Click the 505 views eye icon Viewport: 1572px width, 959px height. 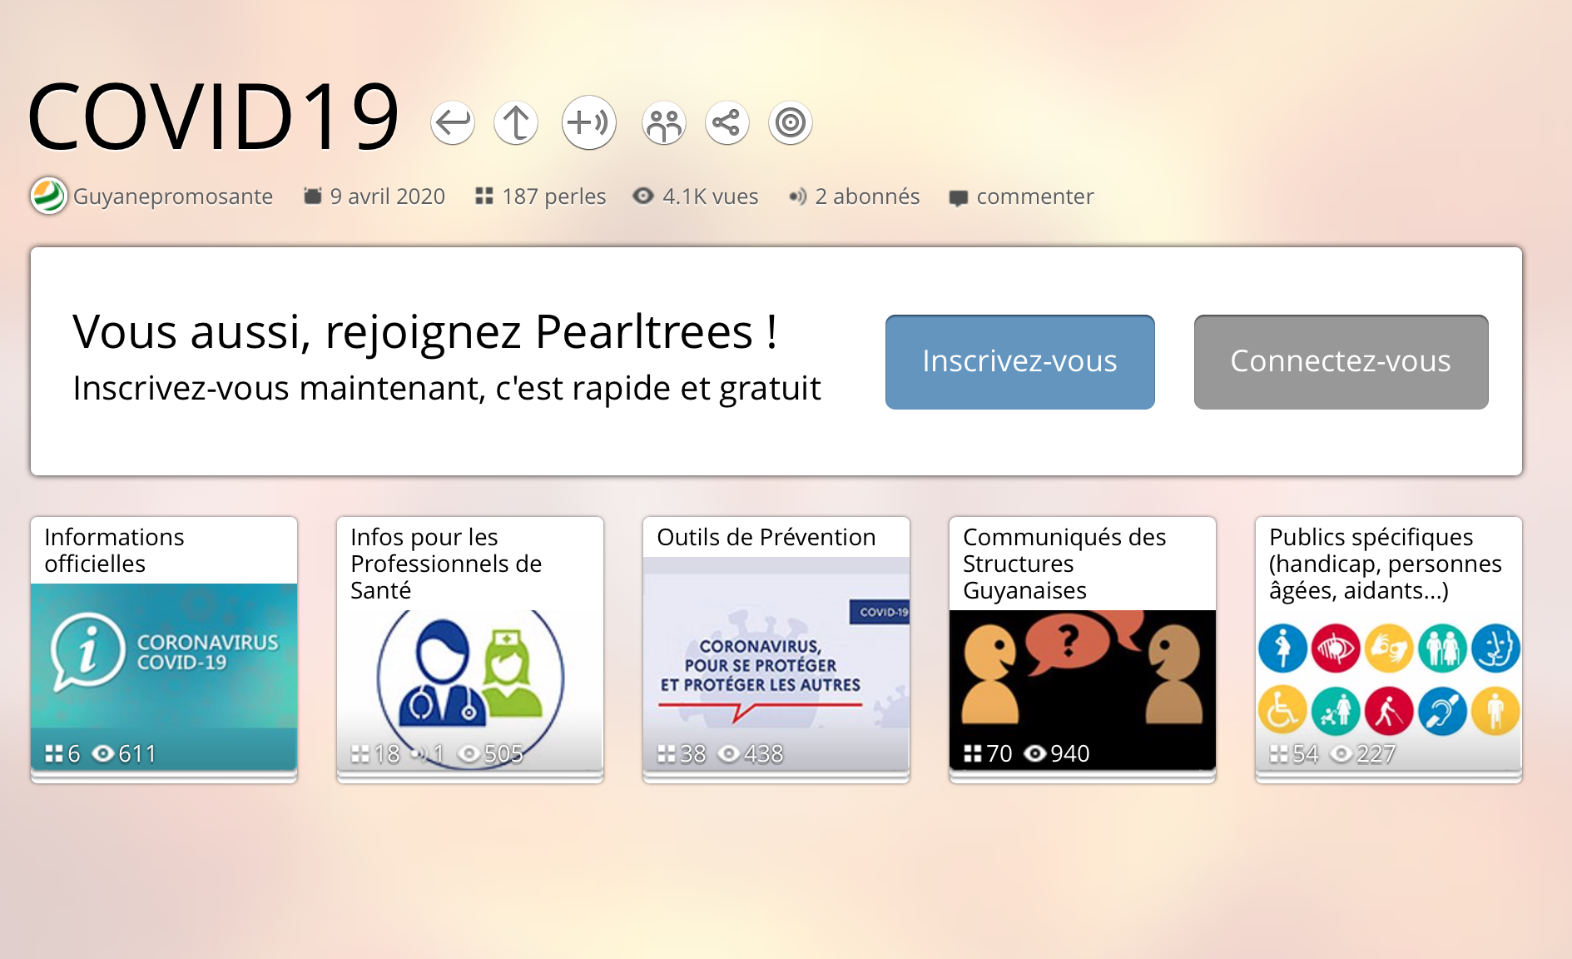[x=469, y=753]
